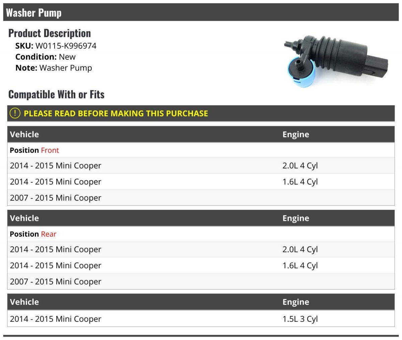The width and height of the screenshot is (402, 340).
Task: Click the yellow exclamation warning icon
Action: [15, 113]
